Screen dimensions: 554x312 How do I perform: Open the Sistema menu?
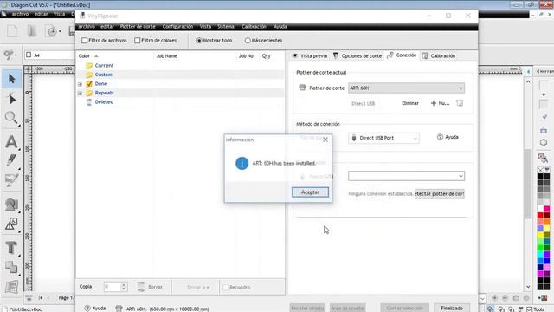(225, 27)
